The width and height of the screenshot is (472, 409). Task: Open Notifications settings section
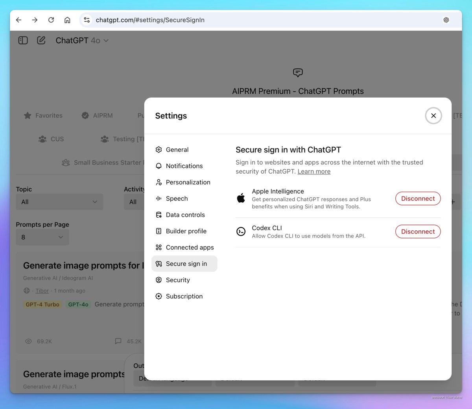pyautogui.click(x=184, y=166)
